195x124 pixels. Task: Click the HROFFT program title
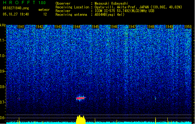[x=19, y=2]
